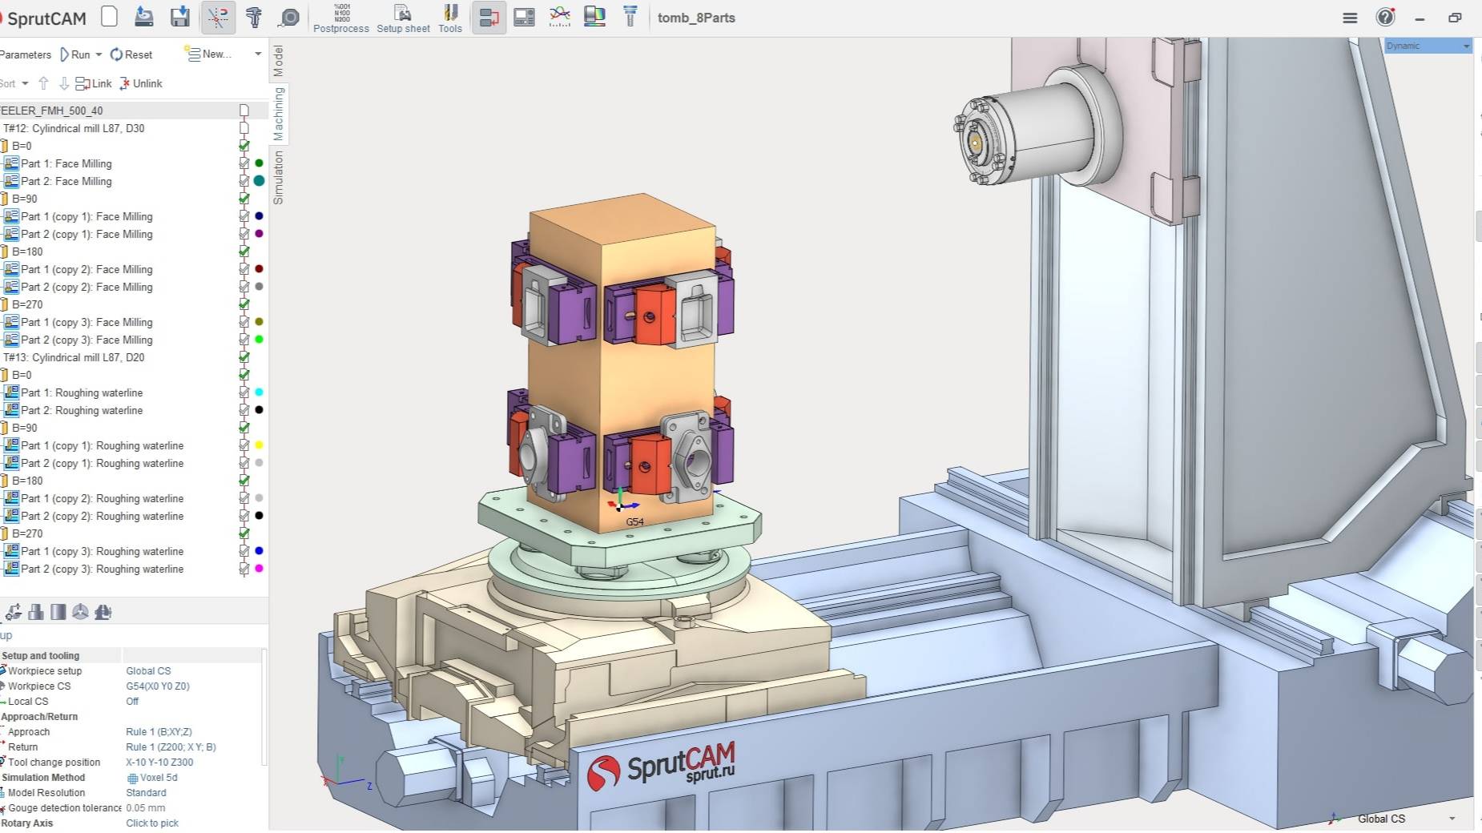Screen dimensions: 1482x833
Task: Open the caliper measurement tool
Action: pyautogui.click(x=254, y=17)
